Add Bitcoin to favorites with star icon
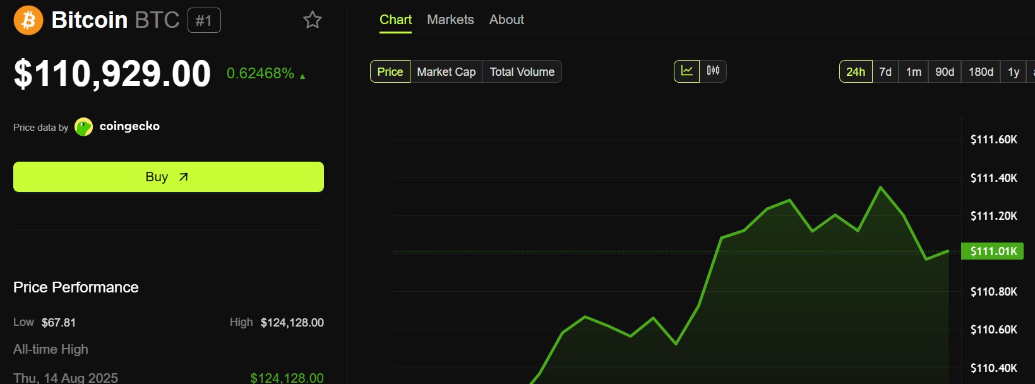 pos(313,20)
